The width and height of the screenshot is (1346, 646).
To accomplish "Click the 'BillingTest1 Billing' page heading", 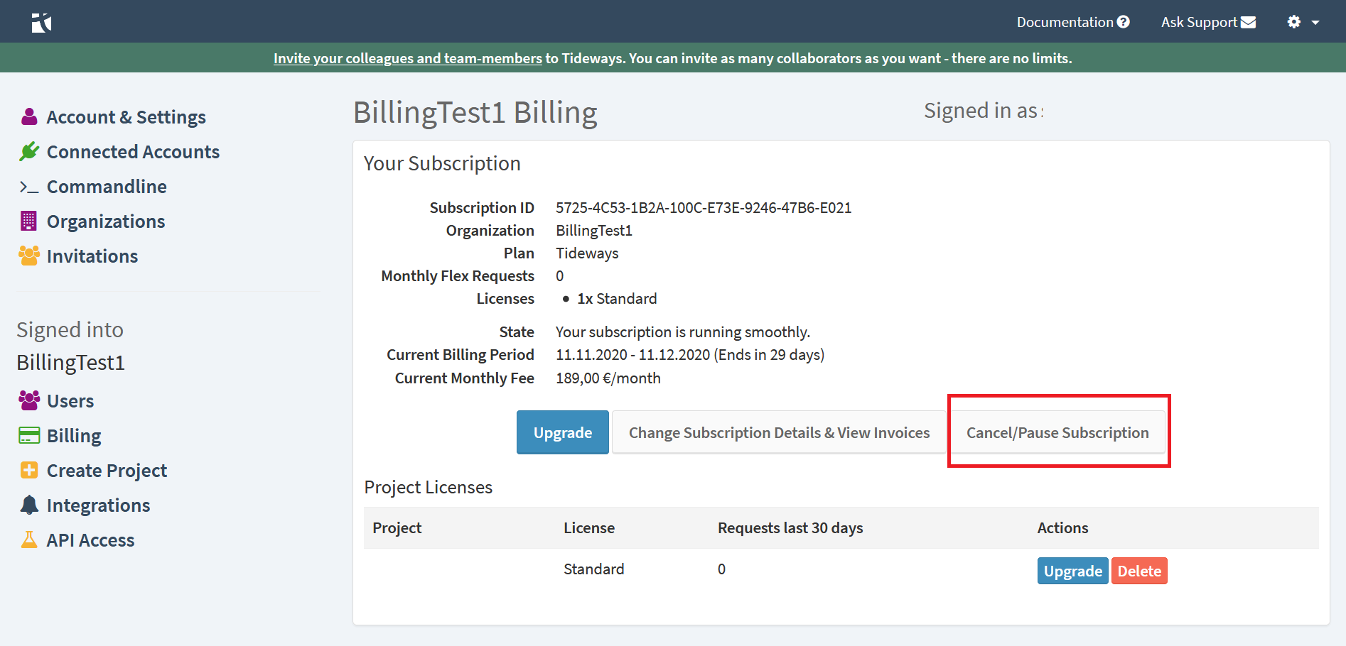I will (475, 112).
